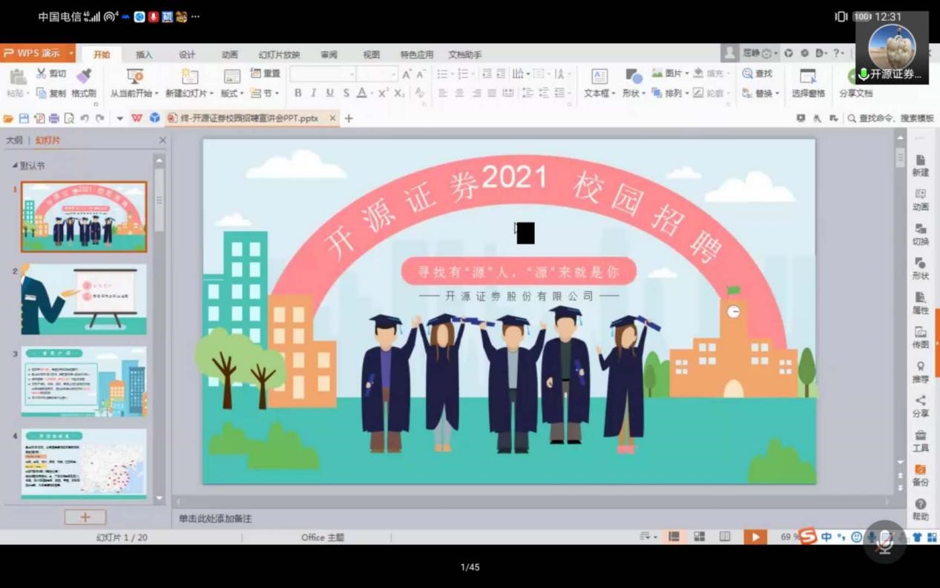Screen dimensions: 940x588
Task: Toggle Italic text formatting
Action: [x=313, y=94]
